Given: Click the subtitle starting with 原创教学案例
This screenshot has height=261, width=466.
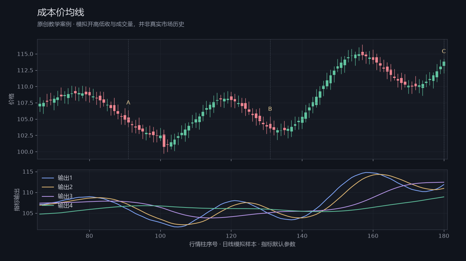Looking at the screenshot, I should pyautogui.click(x=111, y=24).
